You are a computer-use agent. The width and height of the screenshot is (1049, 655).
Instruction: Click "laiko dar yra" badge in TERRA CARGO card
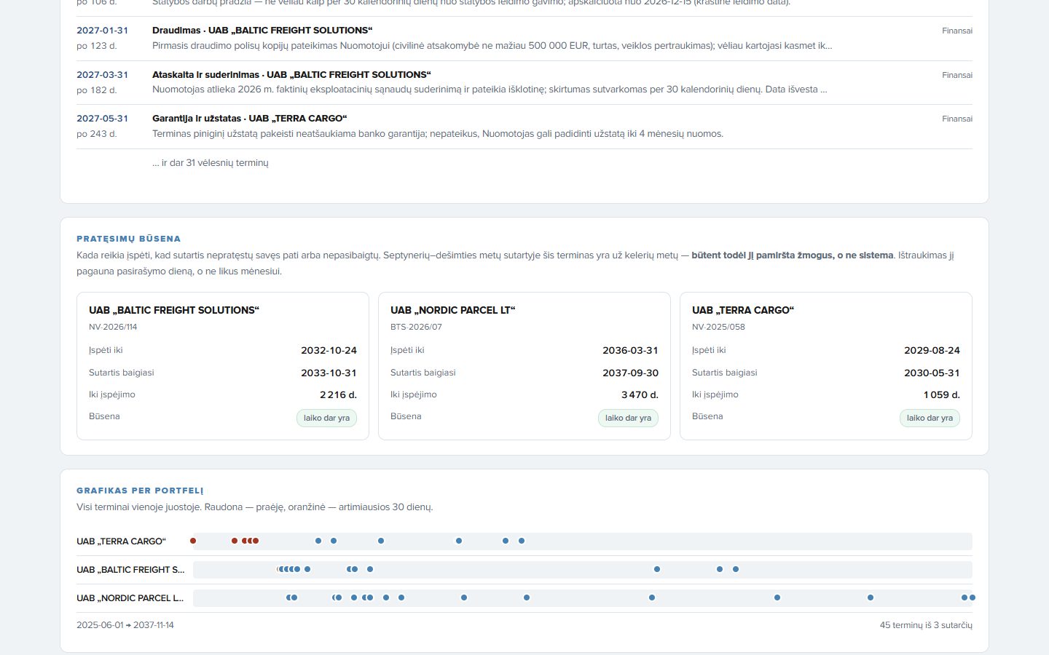tap(930, 418)
